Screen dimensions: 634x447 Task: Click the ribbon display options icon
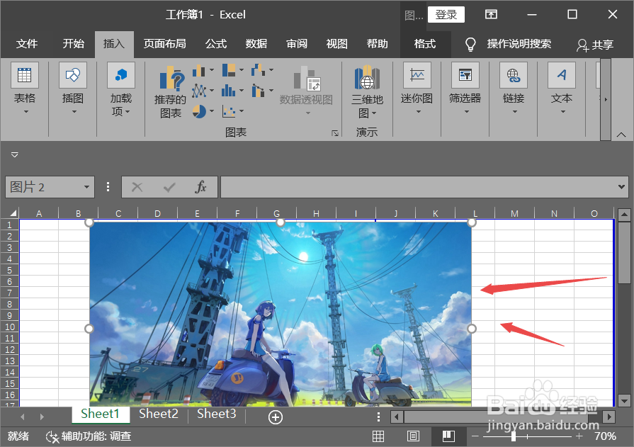[491, 15]
